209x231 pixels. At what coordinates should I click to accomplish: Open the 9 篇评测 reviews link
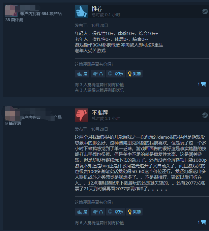click(x=13, y=124)
